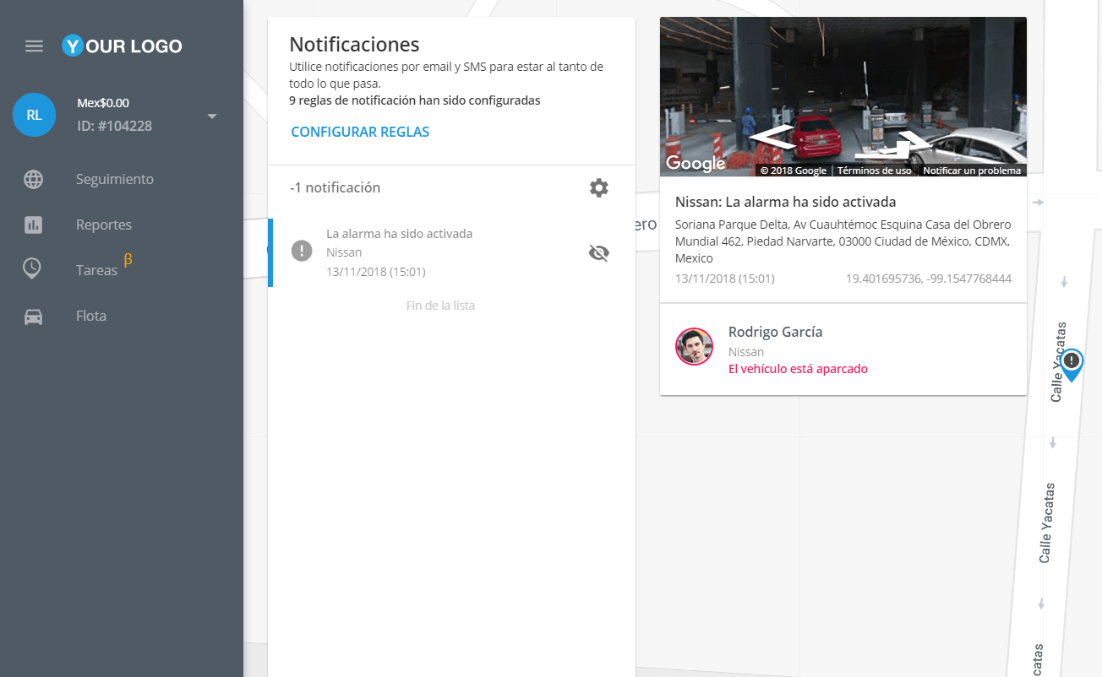The width and height of the screenshot is (1102, 677).
Task: Expand the account dropdown arrow
Action: [212, 116]
